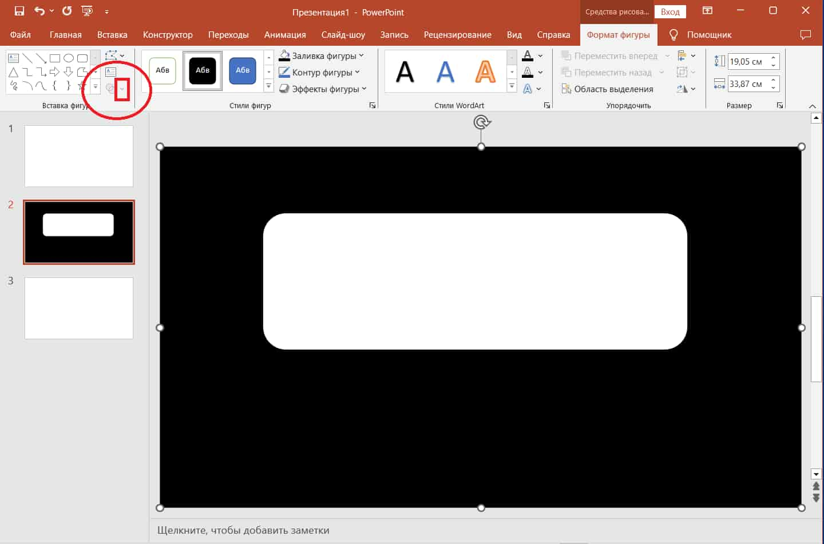Viewport: 824px width, 544px height.
Task: Open the Align objects menu
Action: [686, 55]
